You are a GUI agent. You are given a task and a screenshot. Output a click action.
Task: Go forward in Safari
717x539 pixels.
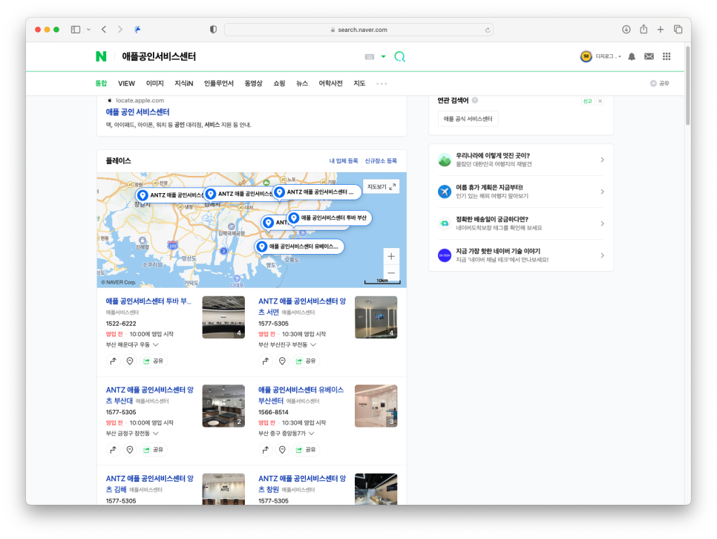pyautogui.click(x=120, y=29)
